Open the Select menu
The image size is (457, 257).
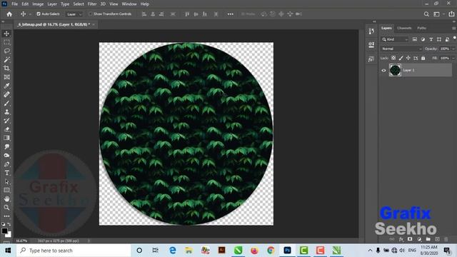(x=79, y=4)
